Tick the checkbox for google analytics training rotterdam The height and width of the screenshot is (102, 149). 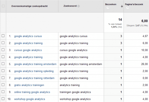tap(3, 78)
